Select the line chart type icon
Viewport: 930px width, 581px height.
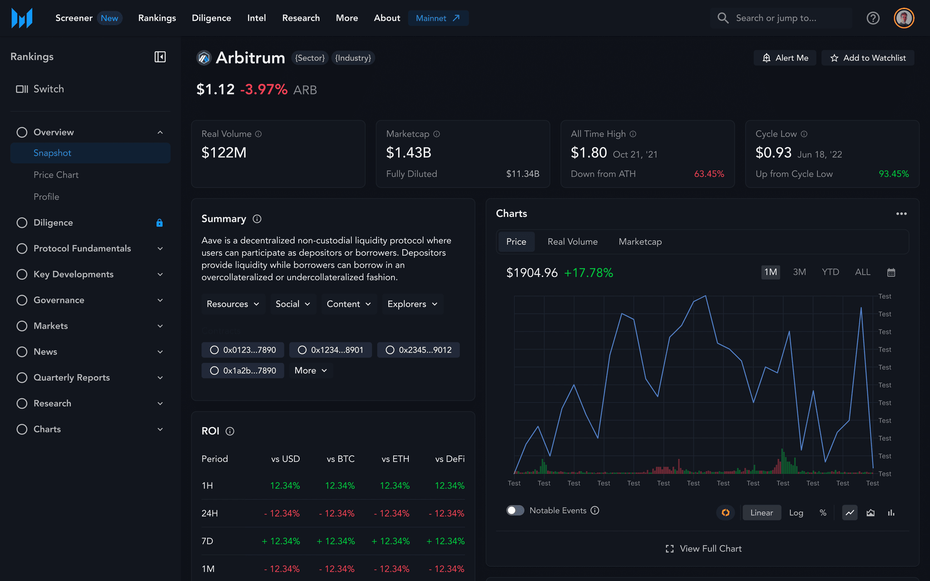tap(850, 512)
